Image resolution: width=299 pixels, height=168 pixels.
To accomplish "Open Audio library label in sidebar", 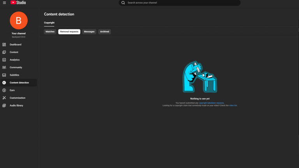I will pos(16,105).
